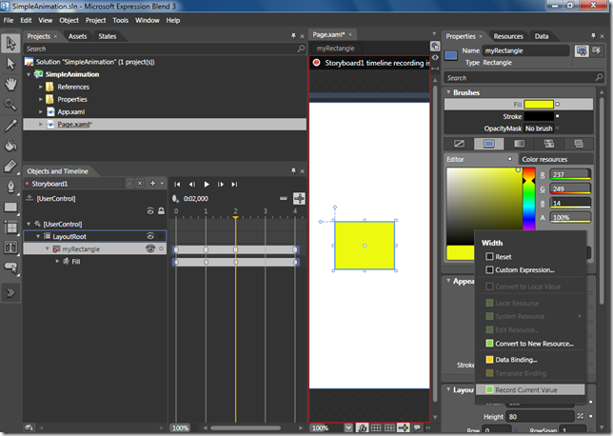
Task: Click the Properties view icon beside Name
Action: coord(582,50)
